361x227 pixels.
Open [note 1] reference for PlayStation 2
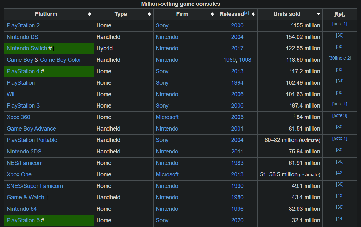coord(340,24)
